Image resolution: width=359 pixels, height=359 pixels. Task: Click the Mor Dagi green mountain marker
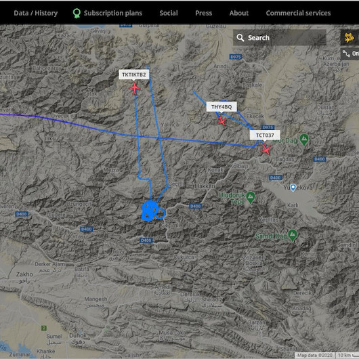(304, 140)
